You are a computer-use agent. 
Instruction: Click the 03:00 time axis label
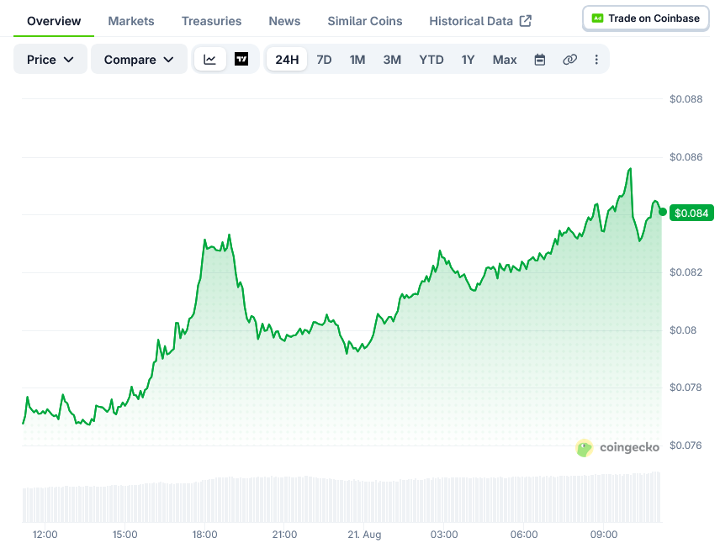tap(444, 535)
